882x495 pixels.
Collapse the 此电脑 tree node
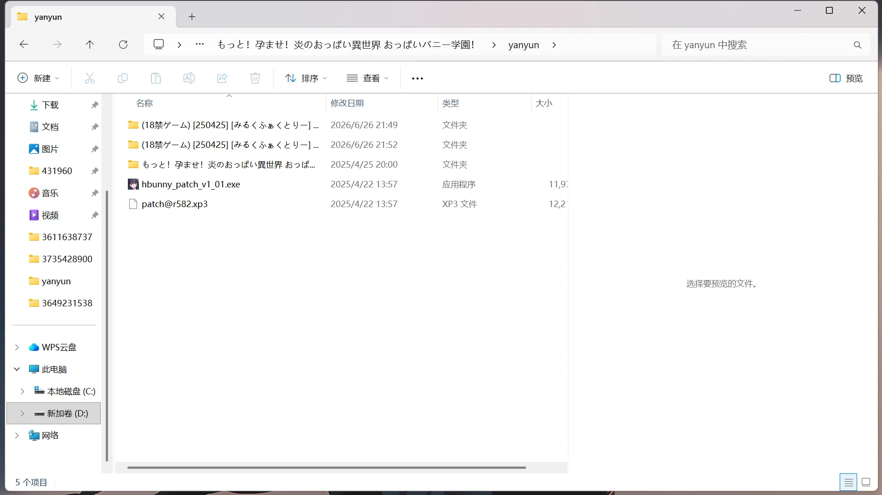[17, 369]
